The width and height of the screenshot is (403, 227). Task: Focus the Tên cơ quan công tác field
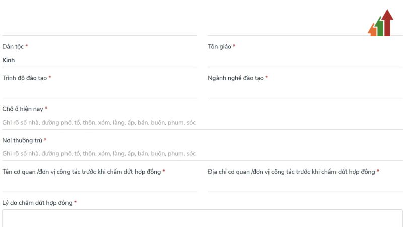coord(99,185)
